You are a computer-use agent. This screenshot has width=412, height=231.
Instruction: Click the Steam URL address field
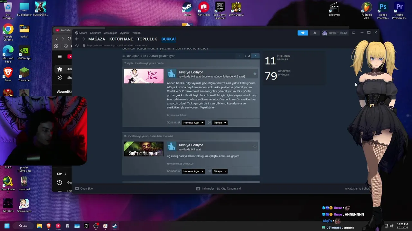(117, 45)
